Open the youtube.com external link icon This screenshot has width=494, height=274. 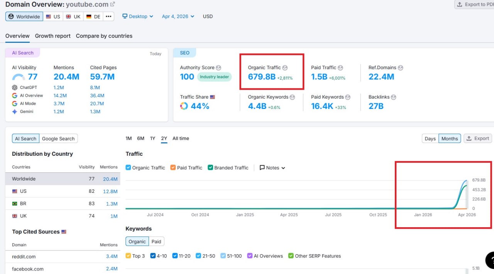point(112,5)
